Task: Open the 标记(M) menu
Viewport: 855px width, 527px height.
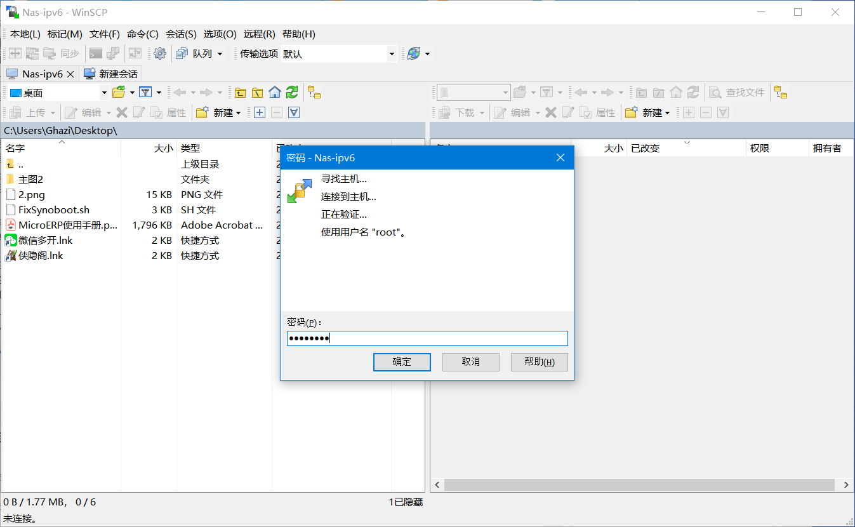Action: [65, 34]
